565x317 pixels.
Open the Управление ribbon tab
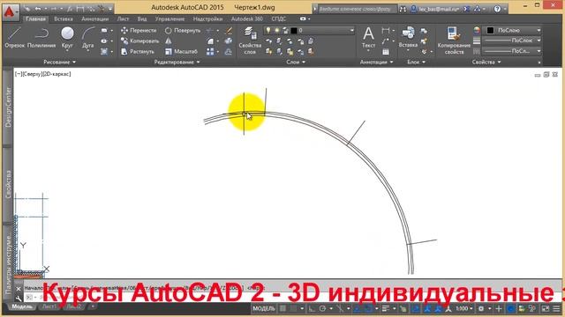[169, 18]
